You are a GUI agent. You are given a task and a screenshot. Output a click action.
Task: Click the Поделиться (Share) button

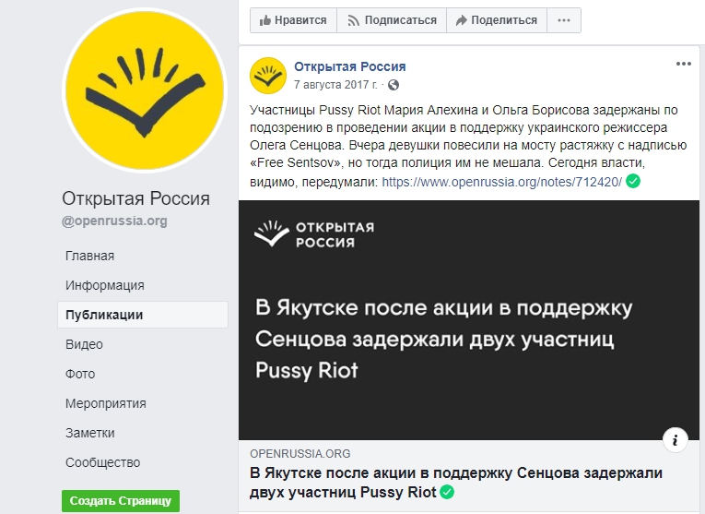(497, 20)
